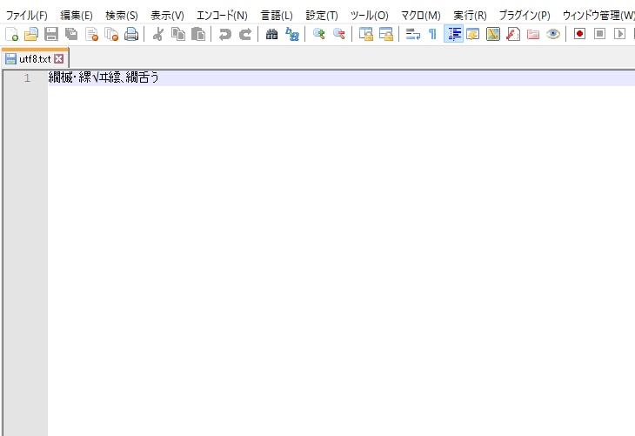Click the Save All icon
Image resolution: width=635 pixels, height=436 pixels.
[x=71, y=34]
